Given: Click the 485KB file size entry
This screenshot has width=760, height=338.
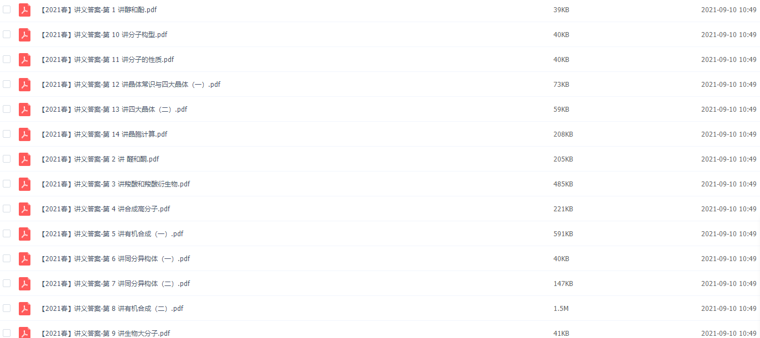Looking at the screenshot, I should [x=563, y=184].
